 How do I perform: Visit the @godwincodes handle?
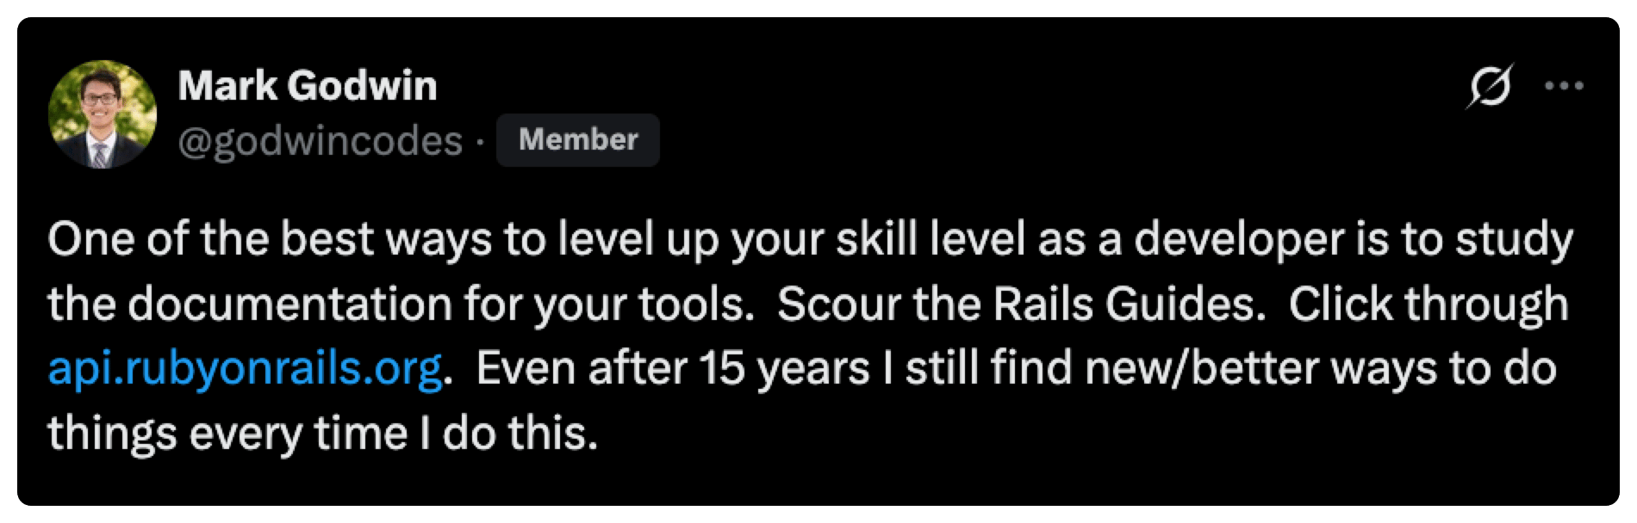point(321,142)
